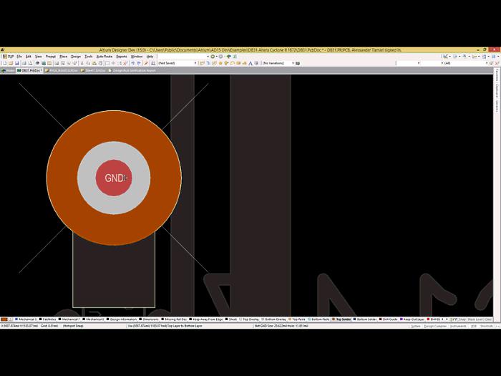501x376 pixels.
Task: Switch to the DB31.PcbDoc document tab
Action: (x=30, y=70)
